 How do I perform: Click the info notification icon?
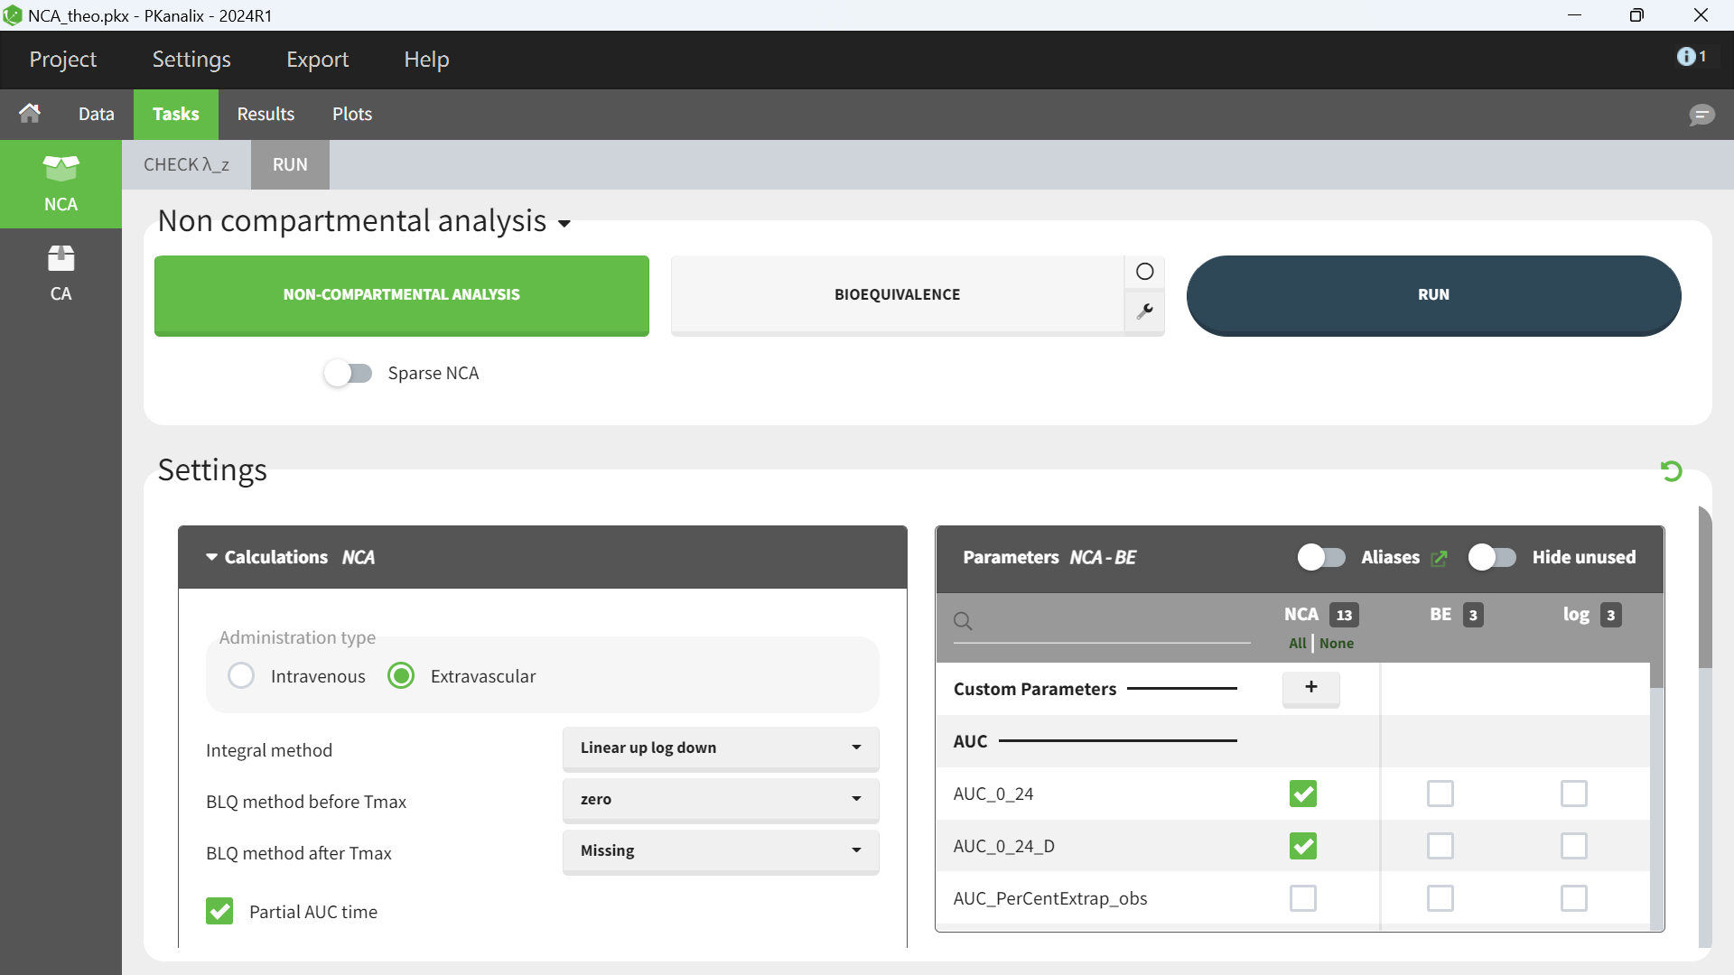(x=1686, y=57)
